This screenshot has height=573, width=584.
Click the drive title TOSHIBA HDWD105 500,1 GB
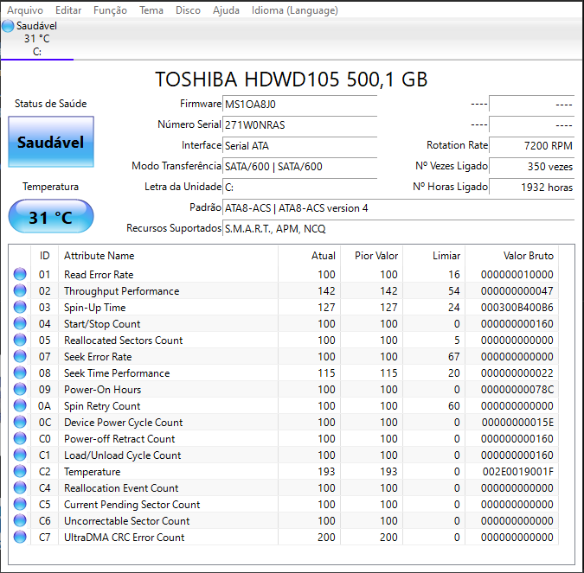pos(292,80)
